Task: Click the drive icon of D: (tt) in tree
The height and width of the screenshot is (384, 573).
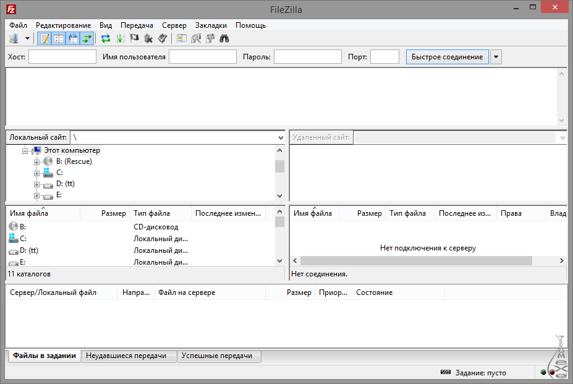Action: click(x=48, y=185)
